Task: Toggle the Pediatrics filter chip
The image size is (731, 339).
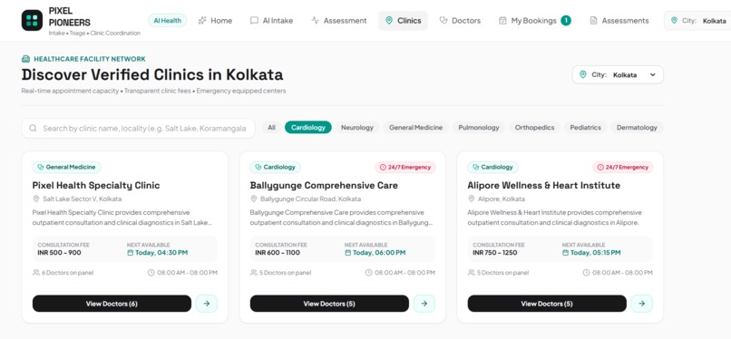Action: click(x=586, y=128)
